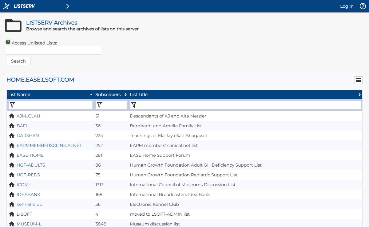Click the home icon beside DARSHAN

pos(12,136)
